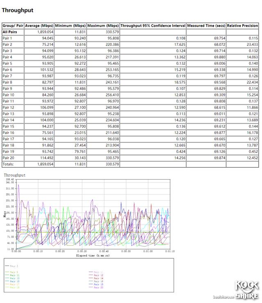Click the Relative Precision column header

click(x=242, y=26)
